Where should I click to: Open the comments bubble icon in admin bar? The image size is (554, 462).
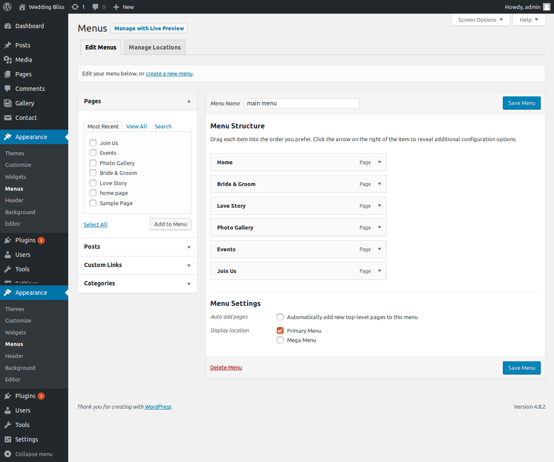[x=96, y=7]
